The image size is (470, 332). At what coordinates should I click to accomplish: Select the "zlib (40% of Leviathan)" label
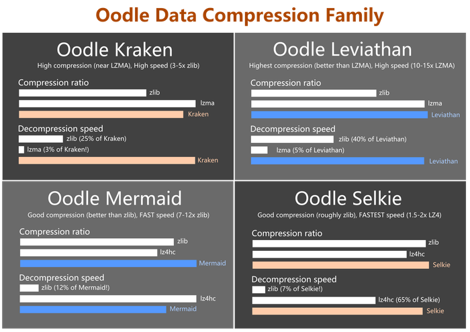pyautogui.click(x=372, y=140)
